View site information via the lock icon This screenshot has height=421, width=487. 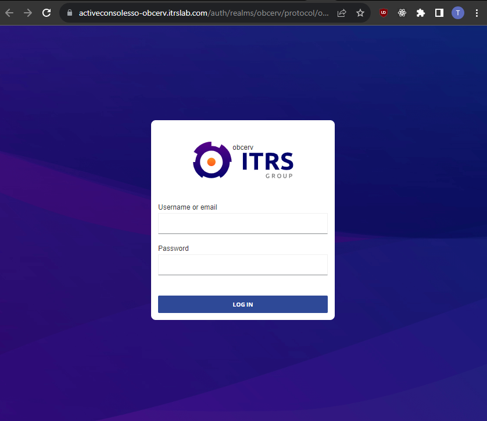(69, 13)
